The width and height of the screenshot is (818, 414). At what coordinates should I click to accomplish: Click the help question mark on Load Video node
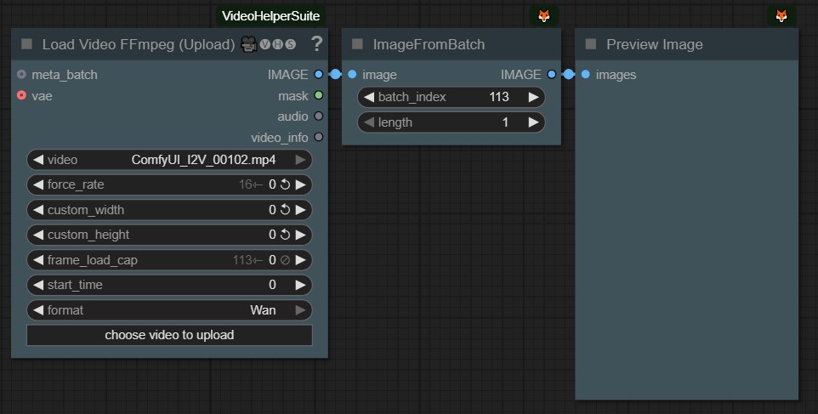click(x=316, y=43)
